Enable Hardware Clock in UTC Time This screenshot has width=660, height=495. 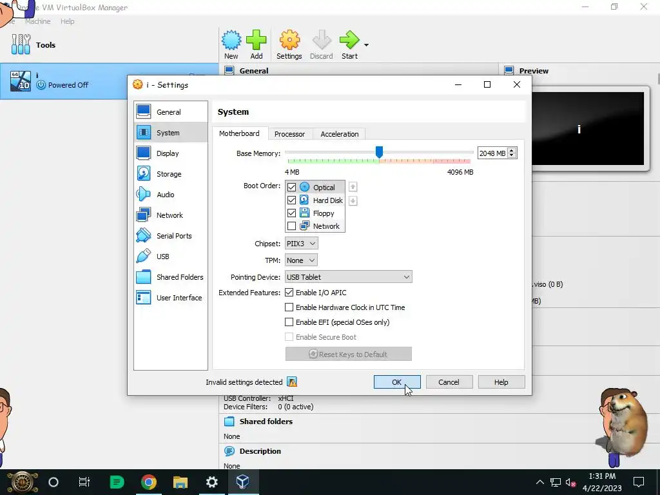[289, 307]
